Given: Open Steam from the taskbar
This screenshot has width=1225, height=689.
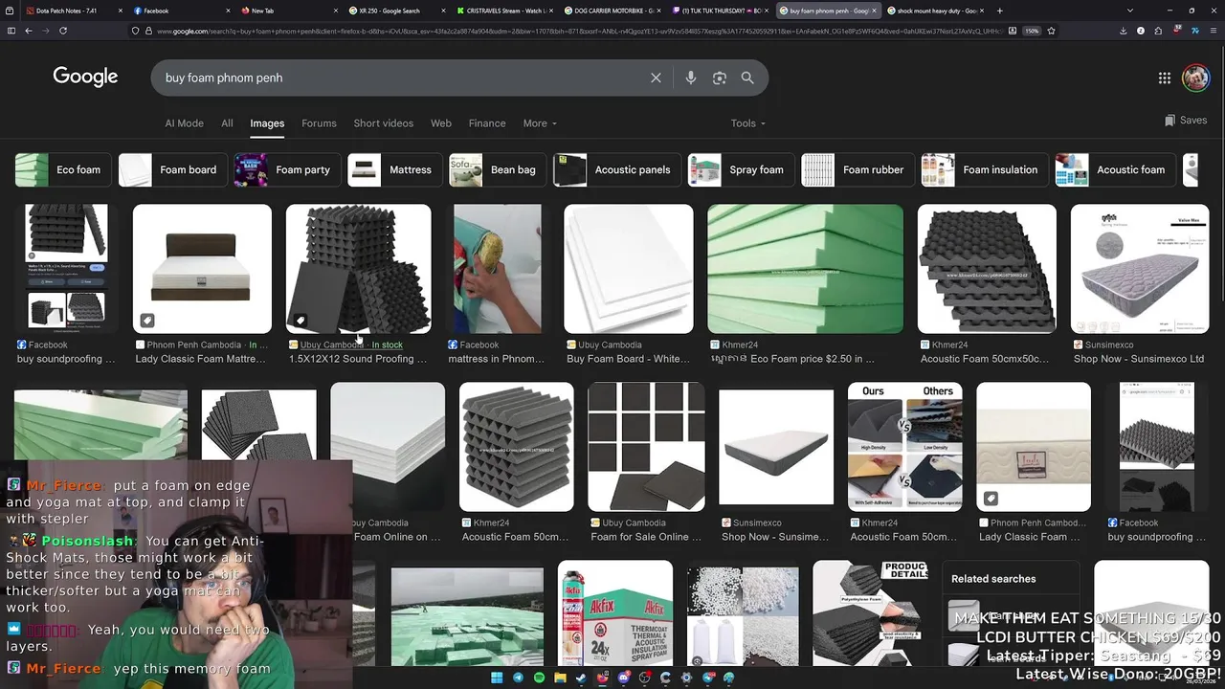Looking at the screenshot, I should coord(581,678).
